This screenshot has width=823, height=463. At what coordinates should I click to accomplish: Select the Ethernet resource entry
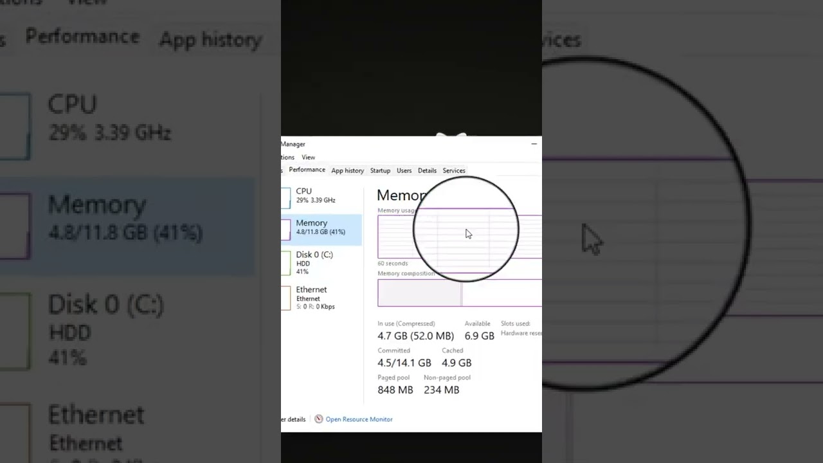(321, 297)
